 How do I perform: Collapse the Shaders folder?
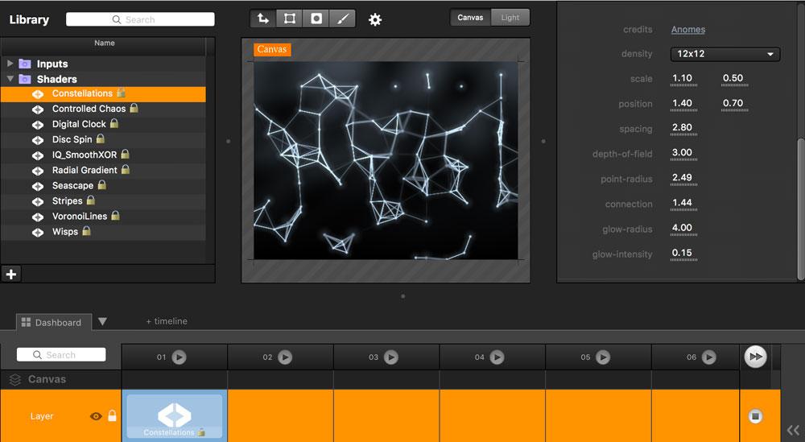10,79
